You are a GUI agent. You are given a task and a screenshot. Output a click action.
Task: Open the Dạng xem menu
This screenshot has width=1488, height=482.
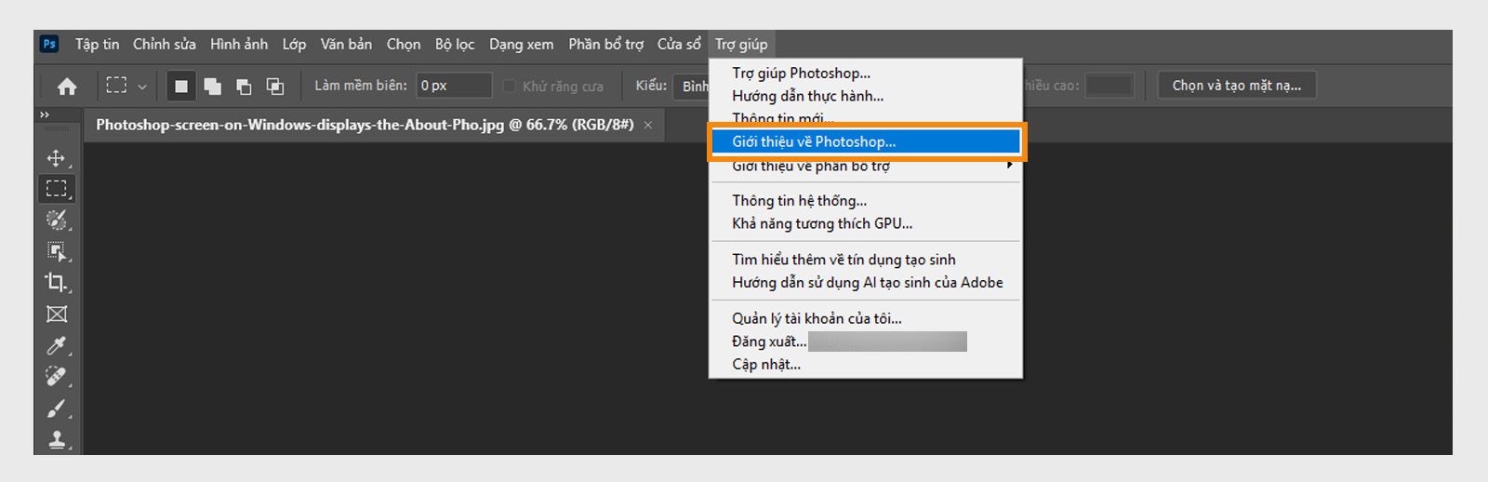point(521,44)
